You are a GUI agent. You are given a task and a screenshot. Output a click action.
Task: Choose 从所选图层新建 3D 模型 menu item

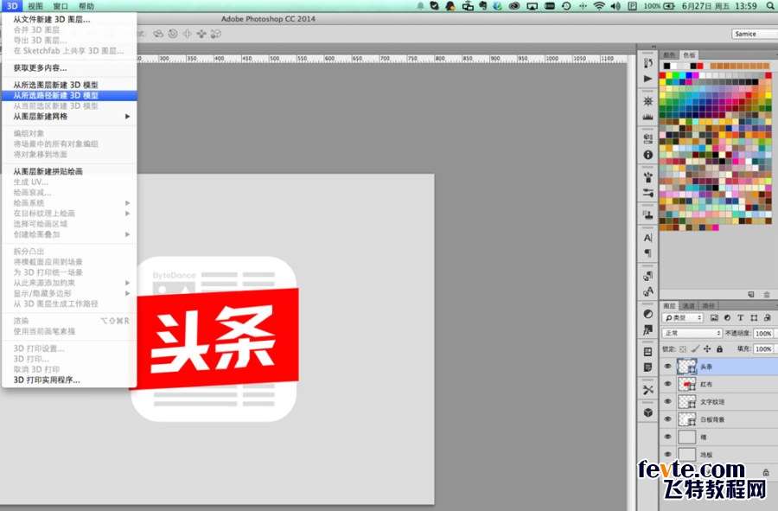pyautogui.click(x=69, y=85)
